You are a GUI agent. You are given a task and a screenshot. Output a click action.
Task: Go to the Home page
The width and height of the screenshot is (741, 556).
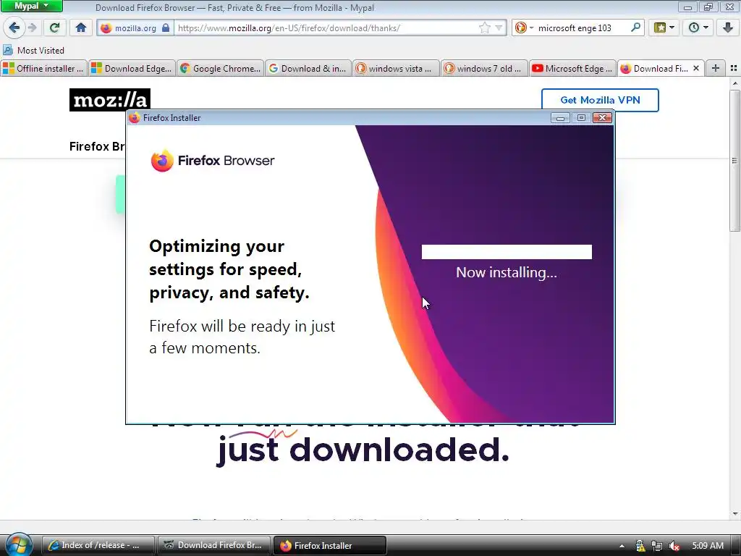pyautogui.click(x=81, y=28)
